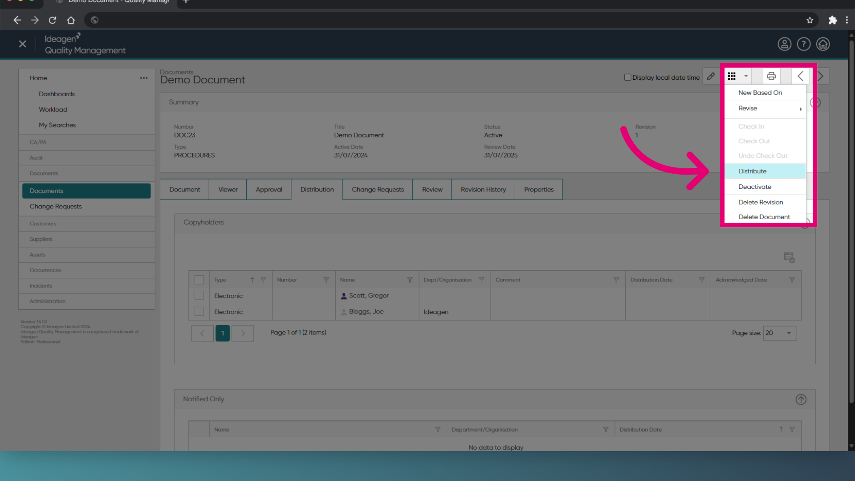Screen dimensions: 855x481
Task: Expand the Customers sidebar section
Action: coord(87,224)
